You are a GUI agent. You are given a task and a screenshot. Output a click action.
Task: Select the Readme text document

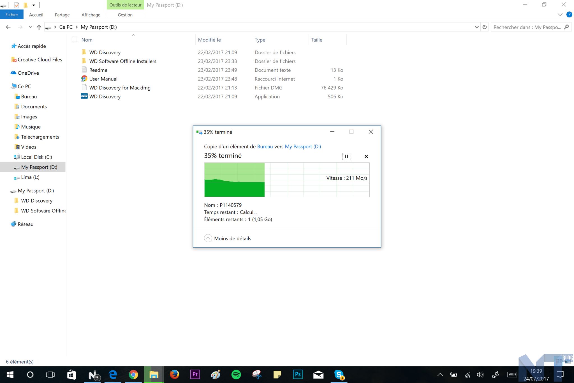pyautogui.click(x=98, y=70)
